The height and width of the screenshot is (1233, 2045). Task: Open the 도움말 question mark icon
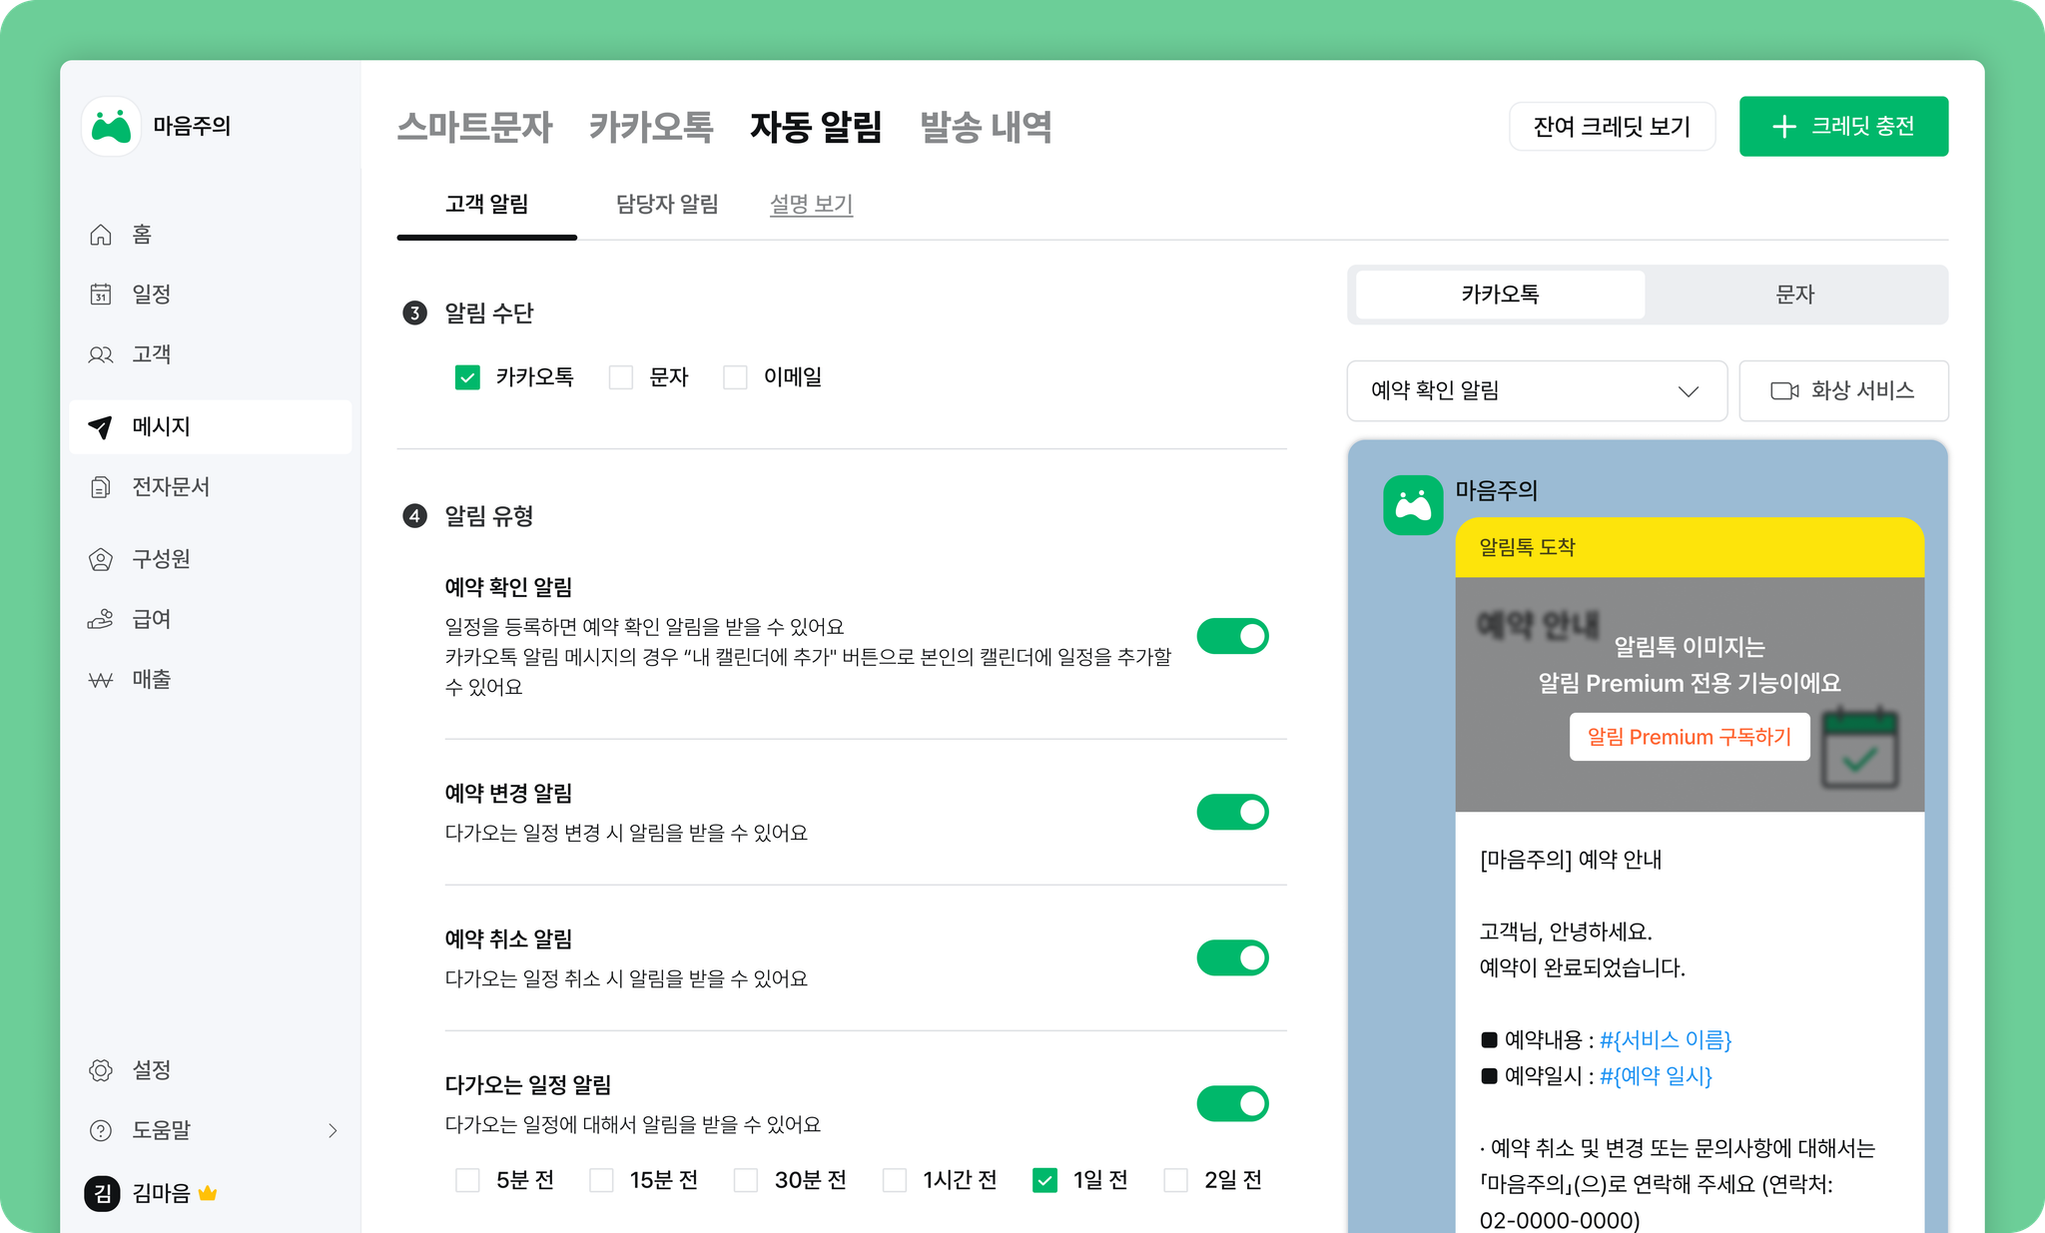click(x=101, y=1130)
